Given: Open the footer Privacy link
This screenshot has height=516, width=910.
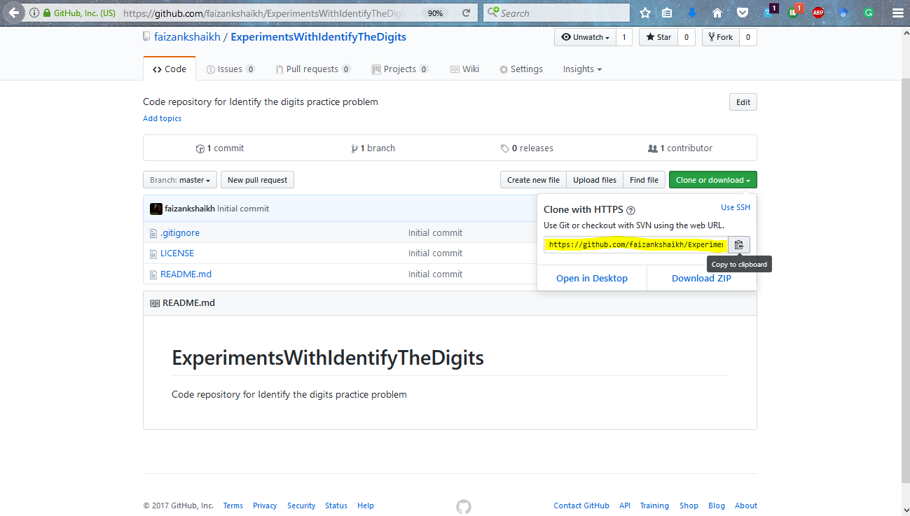Looking at the screenshot, I should pos(265,505).
